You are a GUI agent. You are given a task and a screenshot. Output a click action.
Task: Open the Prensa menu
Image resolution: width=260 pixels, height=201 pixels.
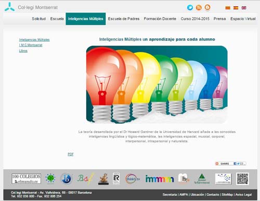pos(219,19)
